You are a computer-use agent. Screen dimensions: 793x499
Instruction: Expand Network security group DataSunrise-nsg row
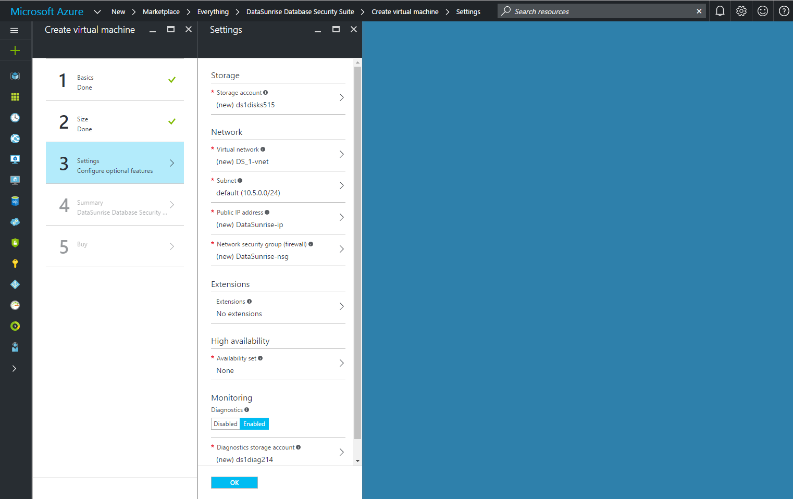(278, 250)
